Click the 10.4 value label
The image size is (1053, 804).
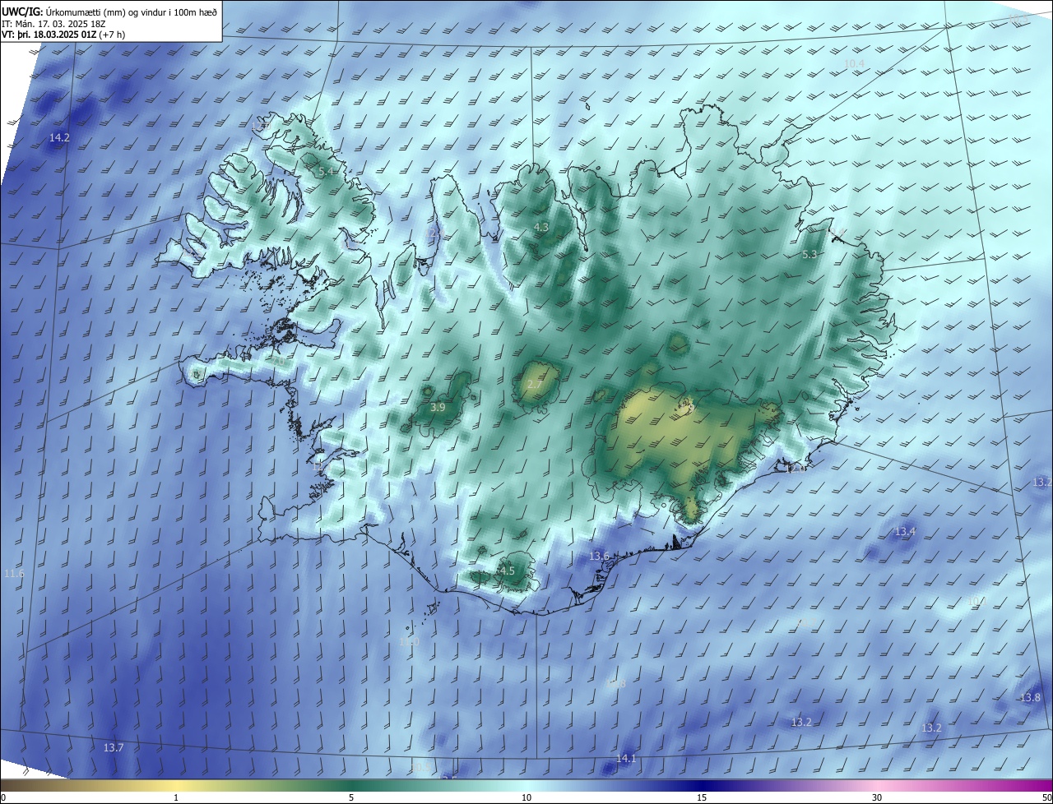coord(855,63)
